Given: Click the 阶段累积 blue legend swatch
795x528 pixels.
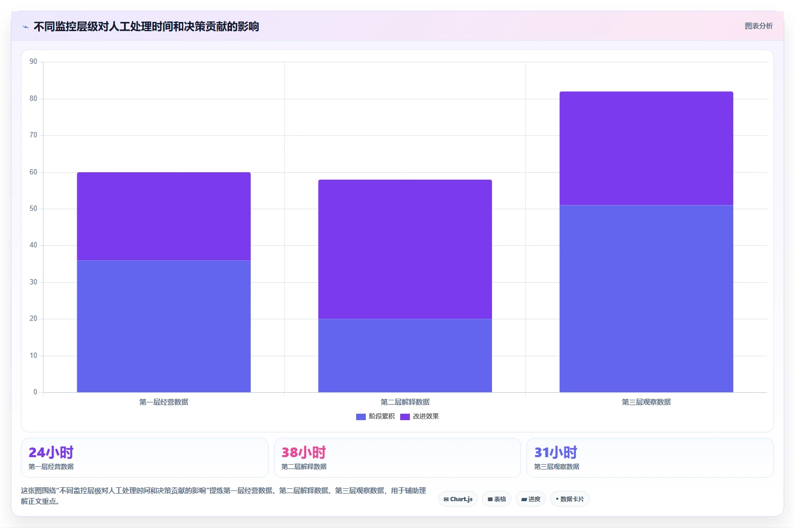Looking at the screenshot, I should [x=361, y=416].
